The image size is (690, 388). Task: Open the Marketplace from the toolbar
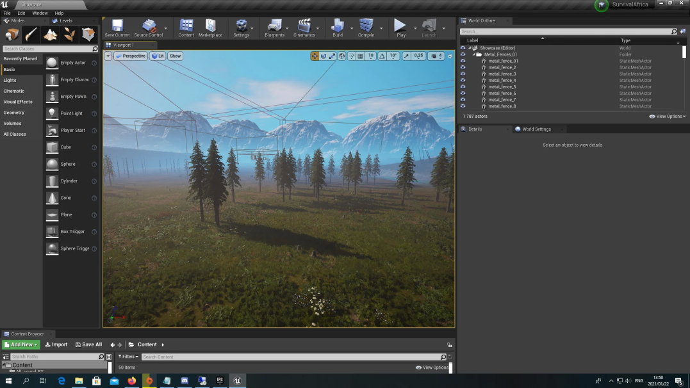coord(209,28)
